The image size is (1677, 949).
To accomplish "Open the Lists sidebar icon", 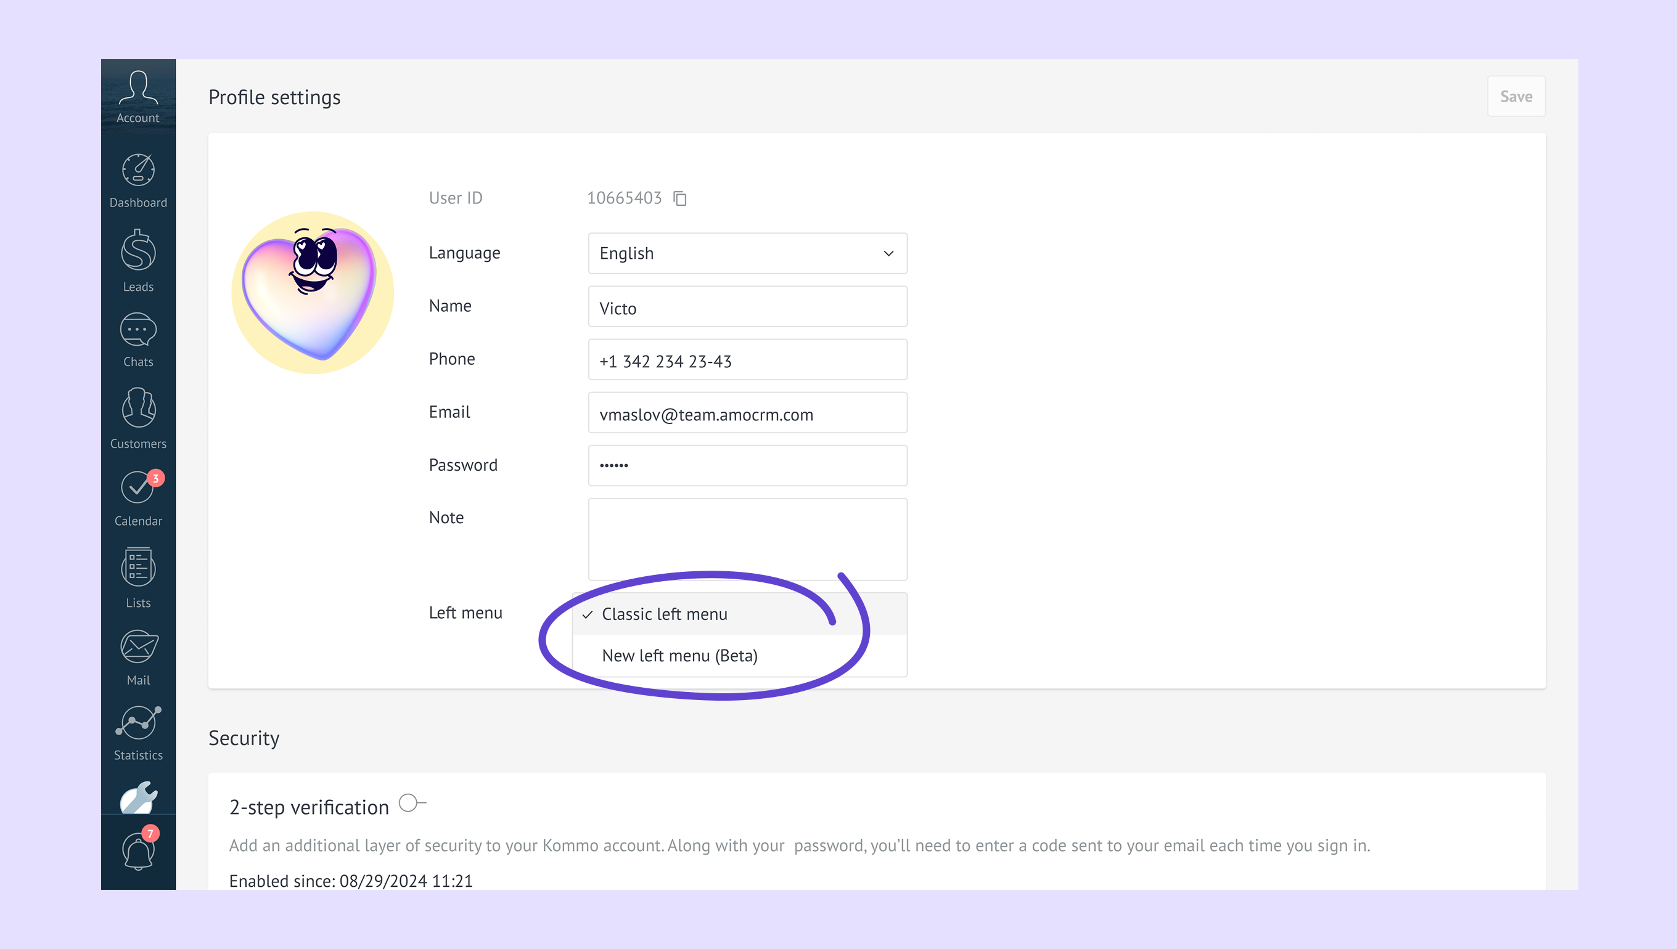I will (x=138, y=578).
